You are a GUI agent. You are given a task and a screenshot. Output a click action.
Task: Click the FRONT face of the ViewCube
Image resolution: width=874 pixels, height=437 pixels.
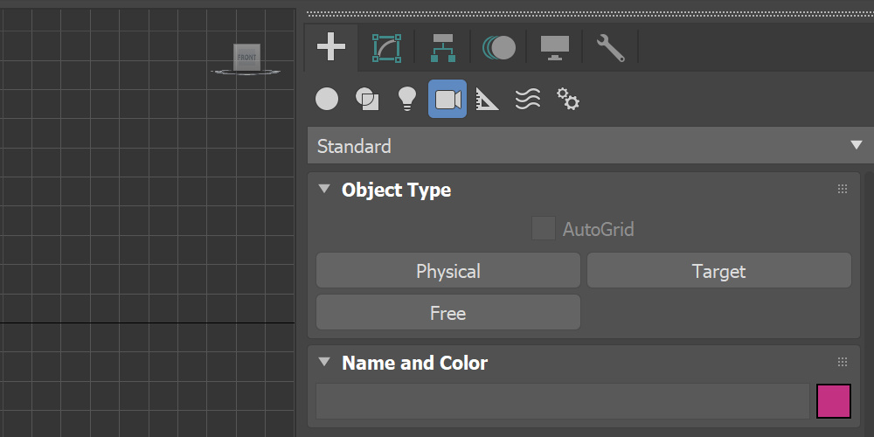(x=247, y=58)
